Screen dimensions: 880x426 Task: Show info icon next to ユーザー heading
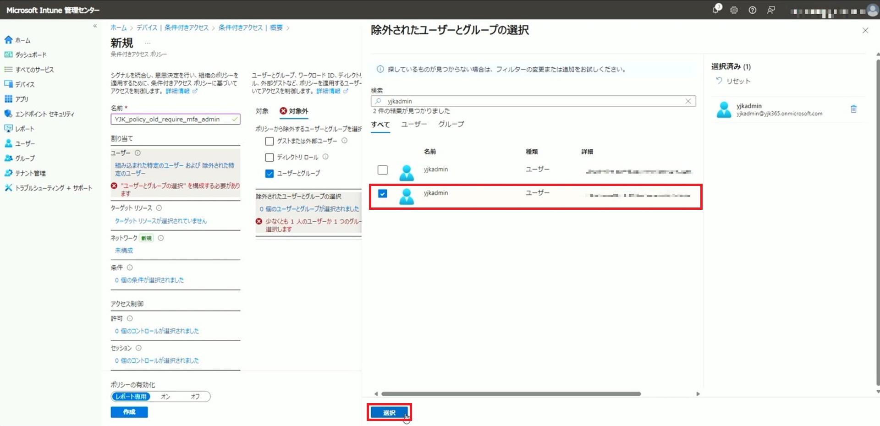click(x=137, y=153)
